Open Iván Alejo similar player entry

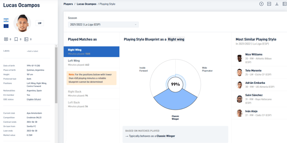tap(259, 113)
